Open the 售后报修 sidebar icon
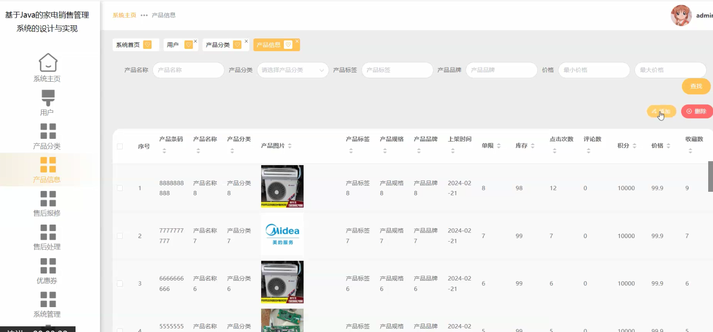This screenshot has width=713, height=332. (x=48, y=198)
